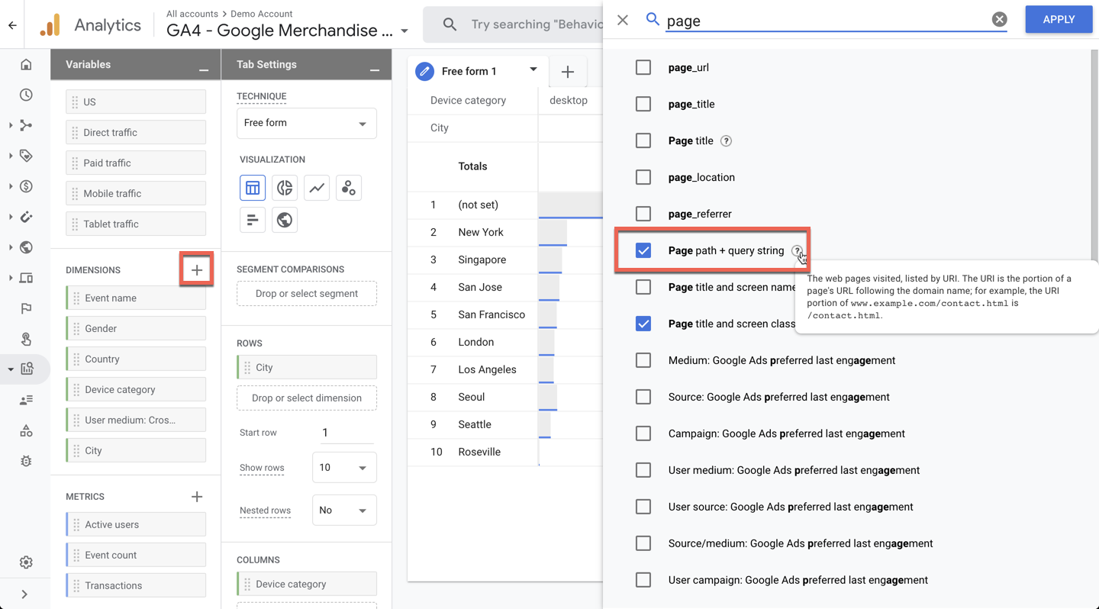Uncheck Page path + query string checkbox
The height and width of the screenshot is (609, 1099).
643,250
